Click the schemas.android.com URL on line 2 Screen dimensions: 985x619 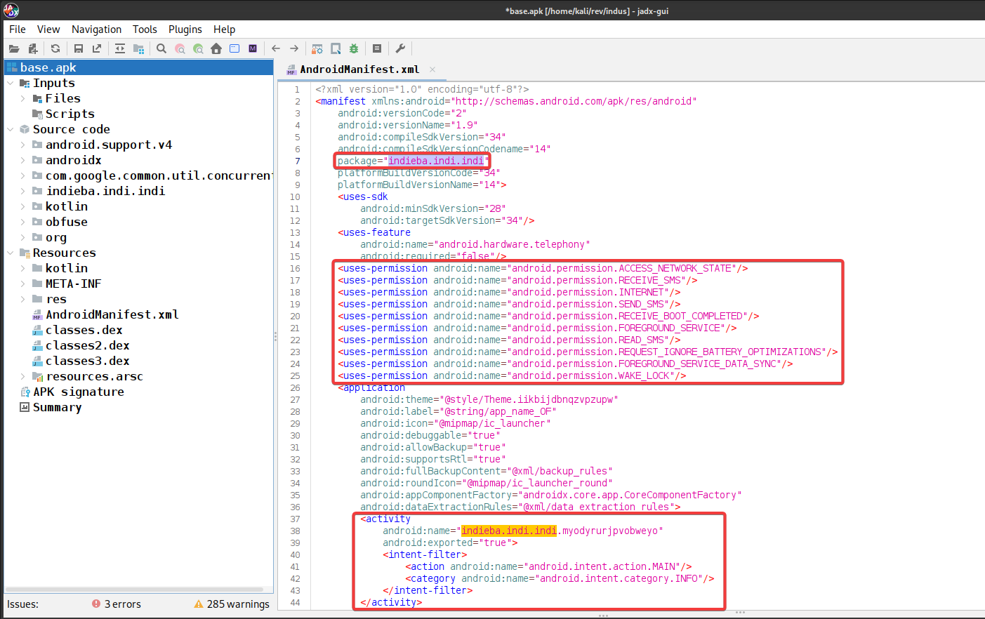[x=574, y=101]
